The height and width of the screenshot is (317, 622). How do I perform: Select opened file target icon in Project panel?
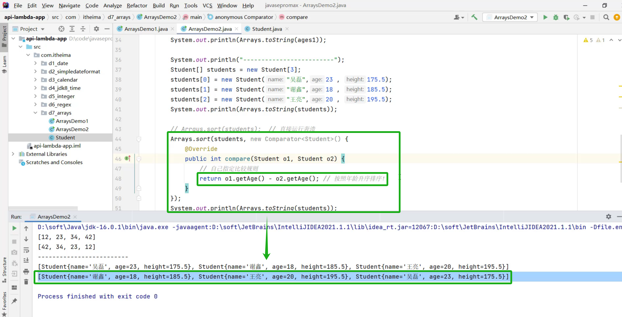click(61, 29)
